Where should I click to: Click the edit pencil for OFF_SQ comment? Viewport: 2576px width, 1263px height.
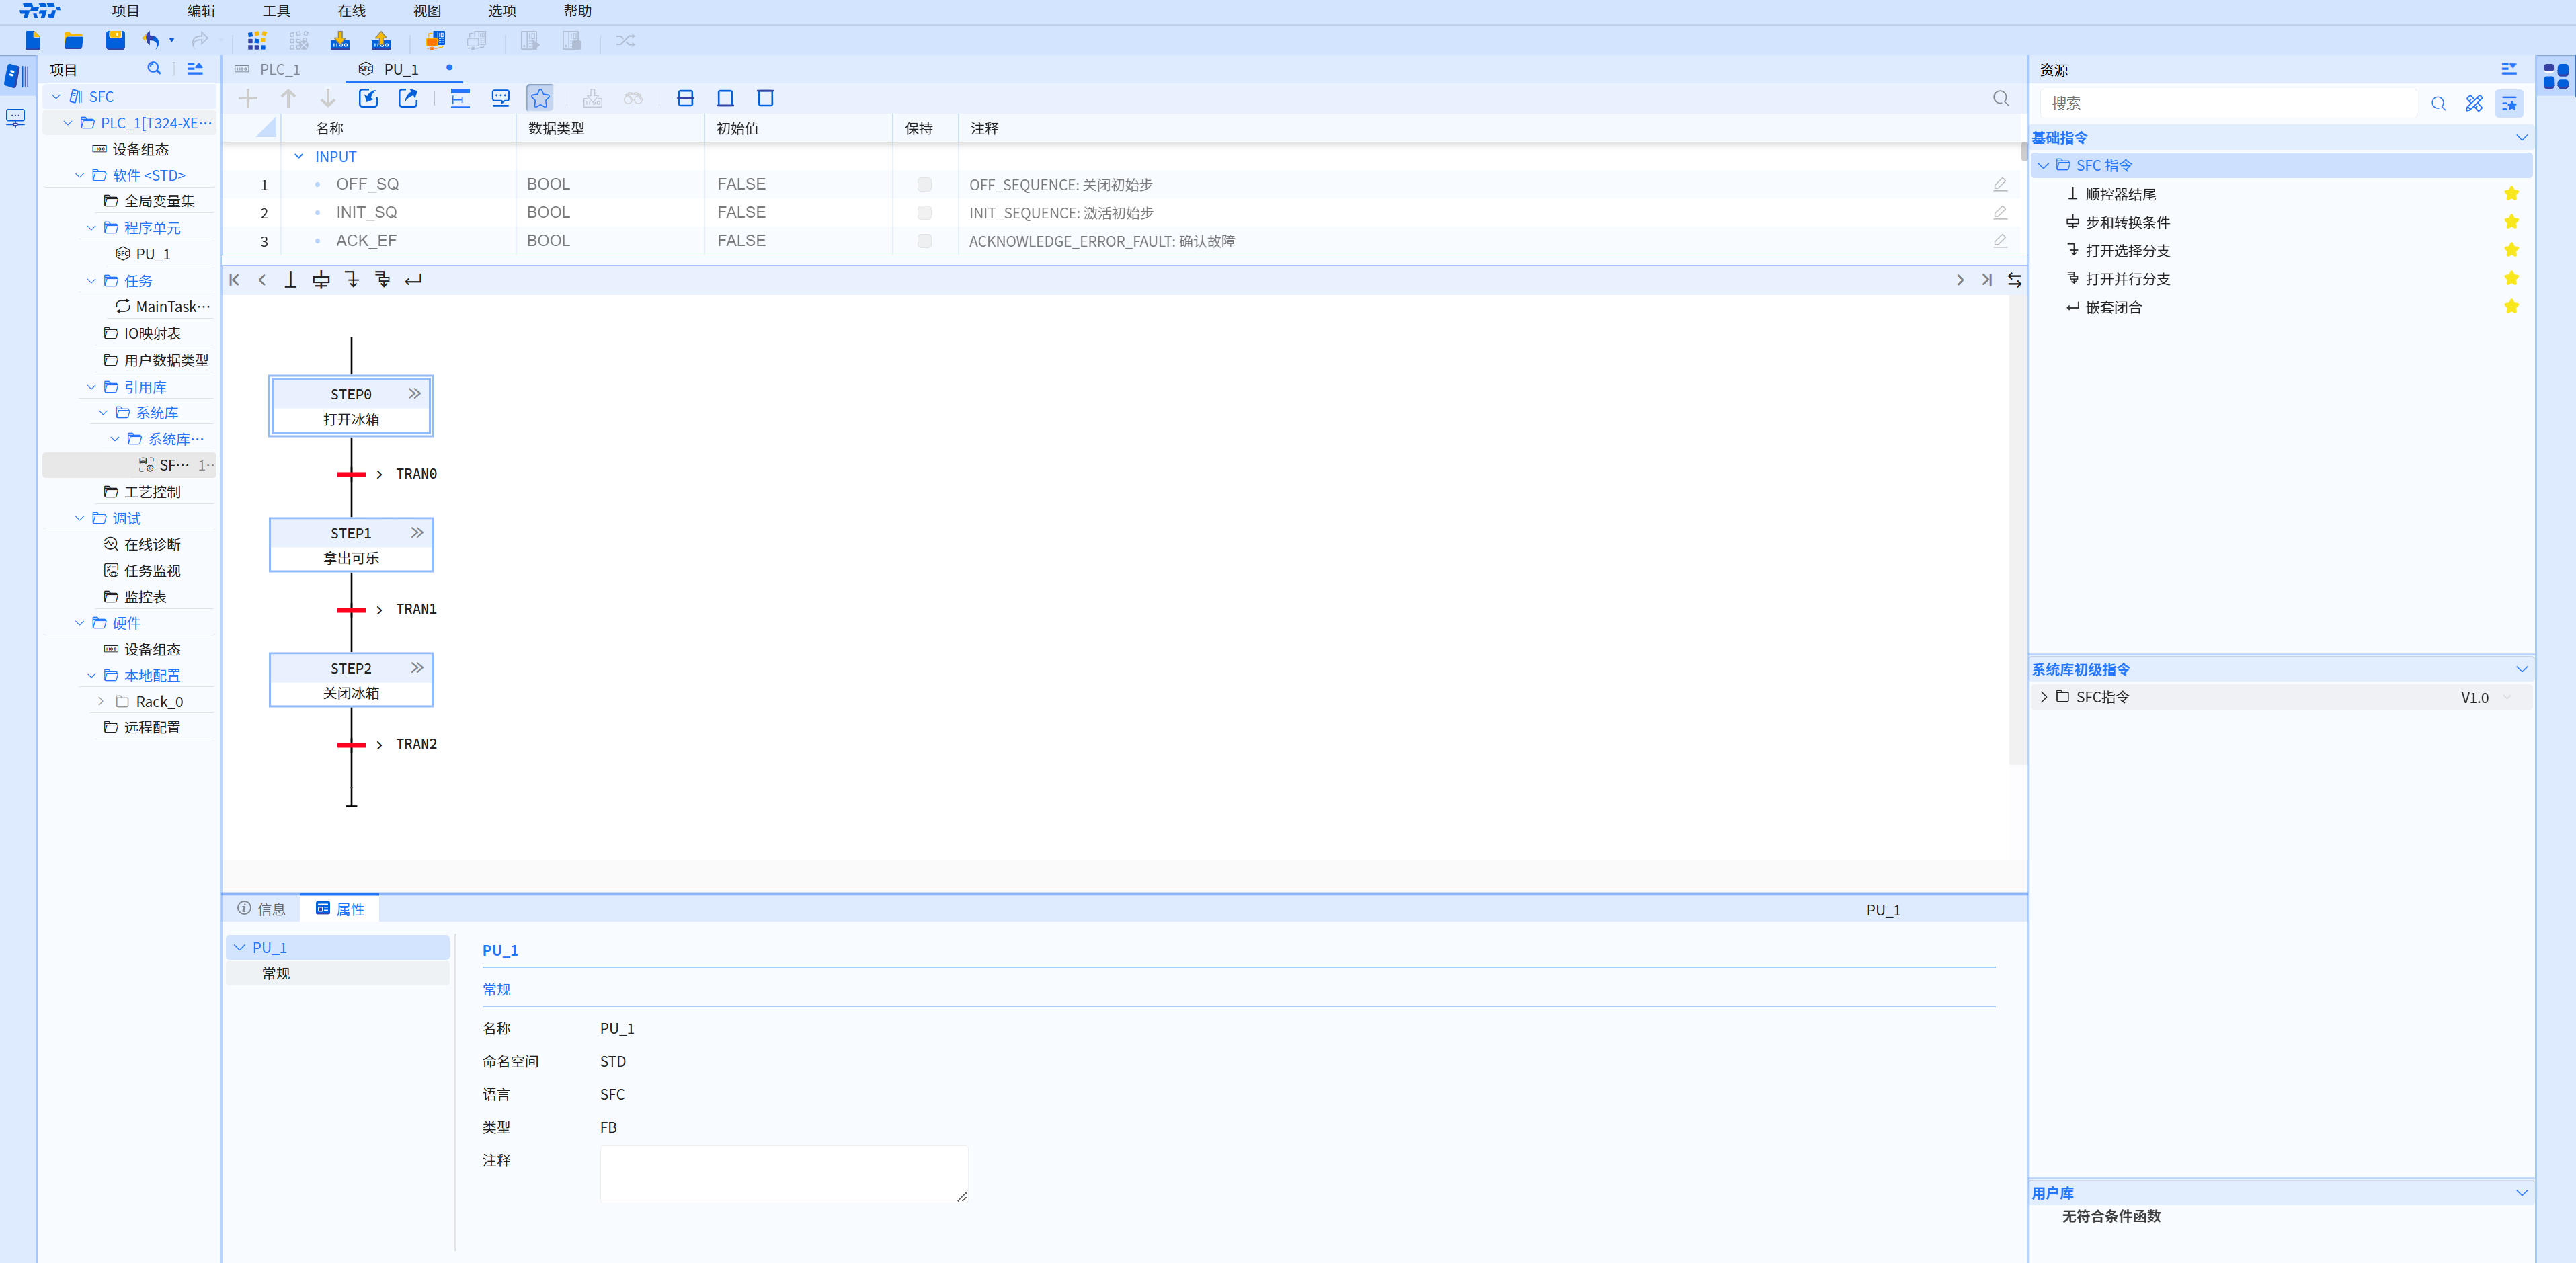click(x=1999, y=184)
